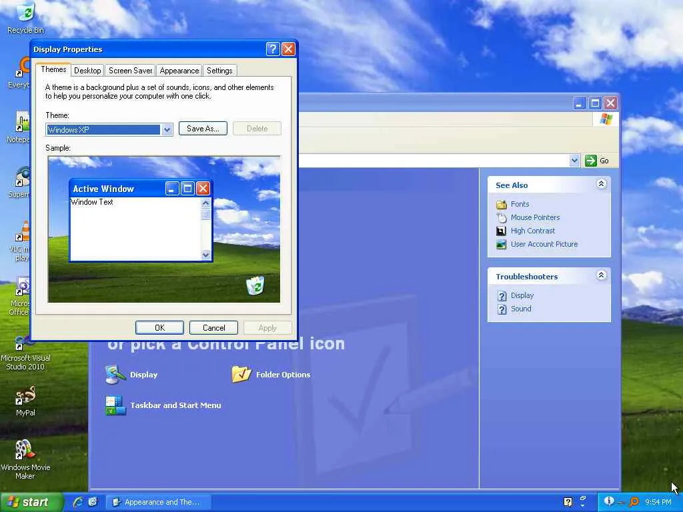The height and width of the screenshot is (512, 683).
Task: Open the Theme dropdown arrow
Action: (x=167, y=130)
